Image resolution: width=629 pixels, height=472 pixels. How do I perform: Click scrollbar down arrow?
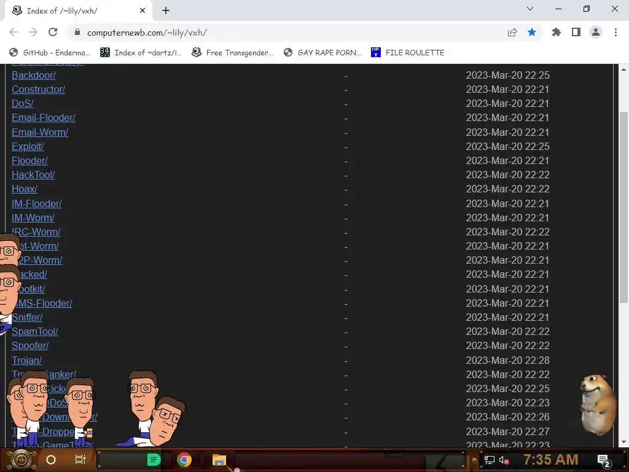623,442
